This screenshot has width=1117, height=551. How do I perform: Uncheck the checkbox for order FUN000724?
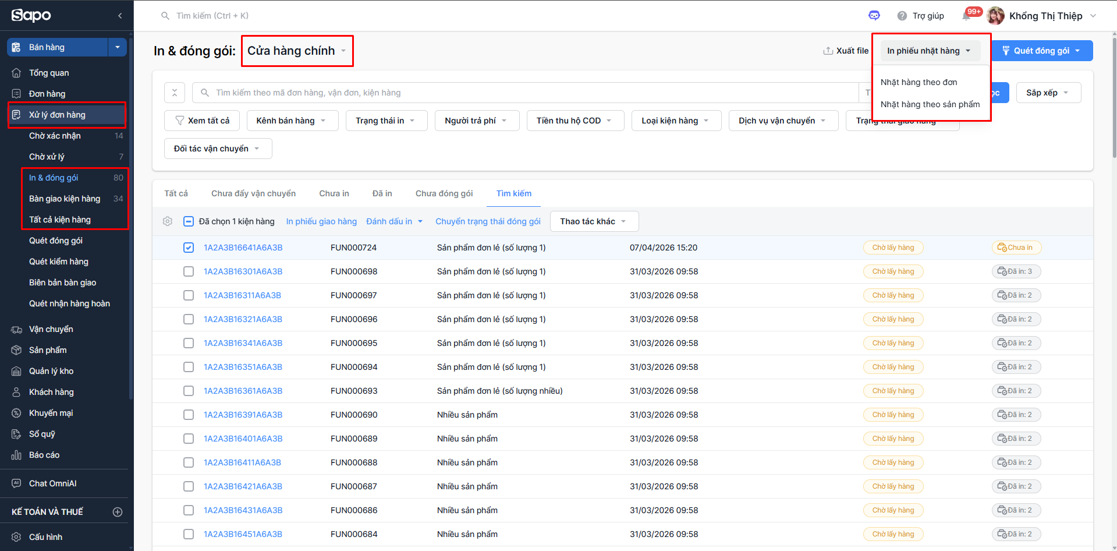[x=189, y=248]
